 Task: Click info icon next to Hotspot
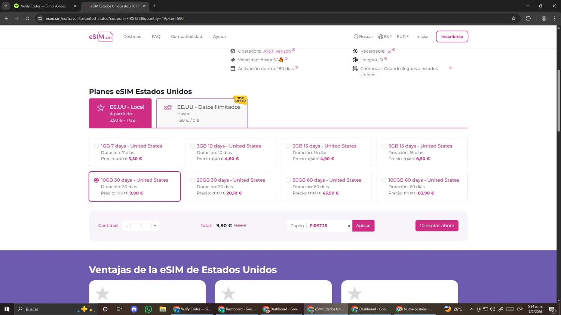point(386,58)
